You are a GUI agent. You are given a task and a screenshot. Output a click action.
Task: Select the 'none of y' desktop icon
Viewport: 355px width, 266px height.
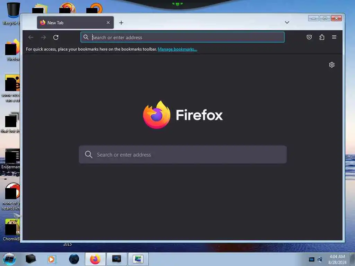click(x=11, y=196)
